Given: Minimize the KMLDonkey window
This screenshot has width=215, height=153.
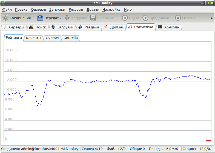Looking at the screenshot, I should pos(202,3).
